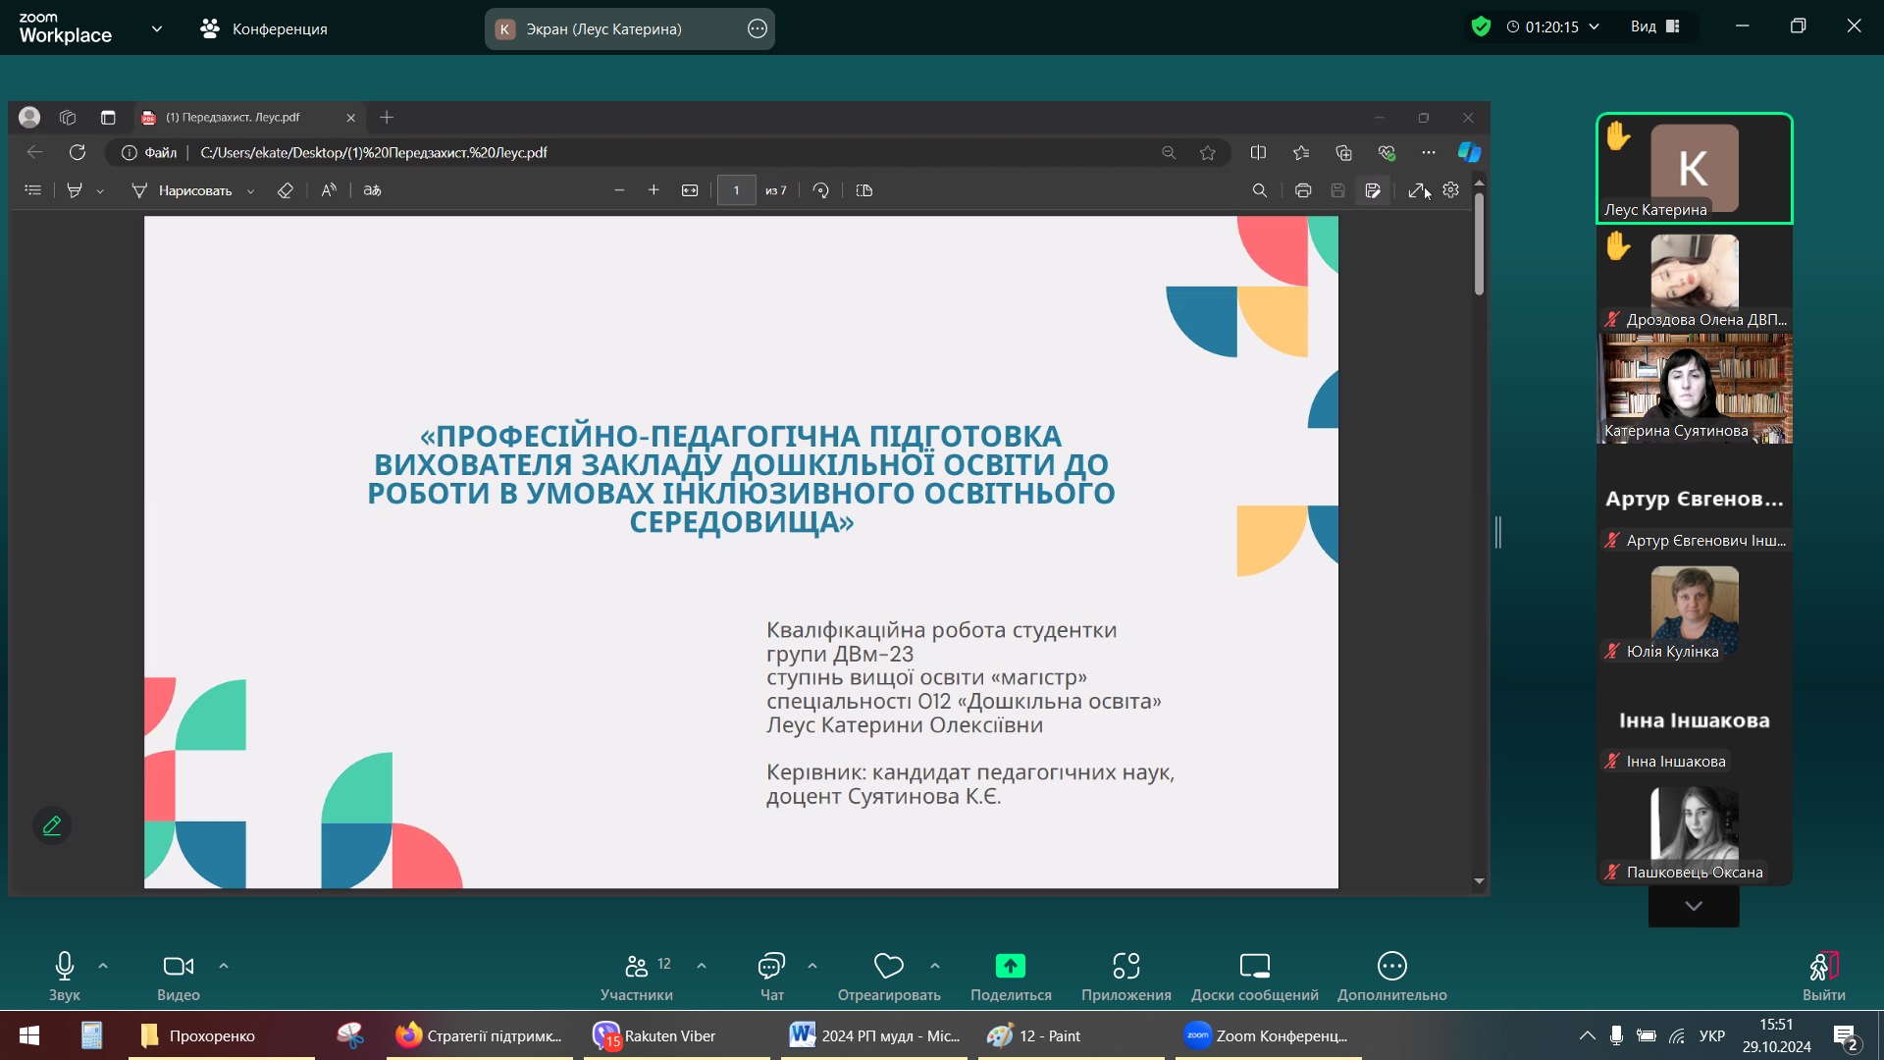Open Windows Start menu
1884x1060 pixels.
click(x=29, y=1035)
